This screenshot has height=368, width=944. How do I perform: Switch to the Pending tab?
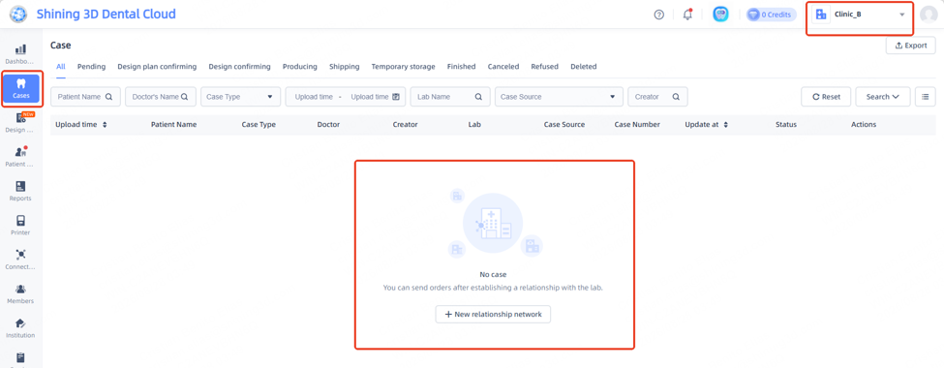pyautogui.click(x=92, y=67)
